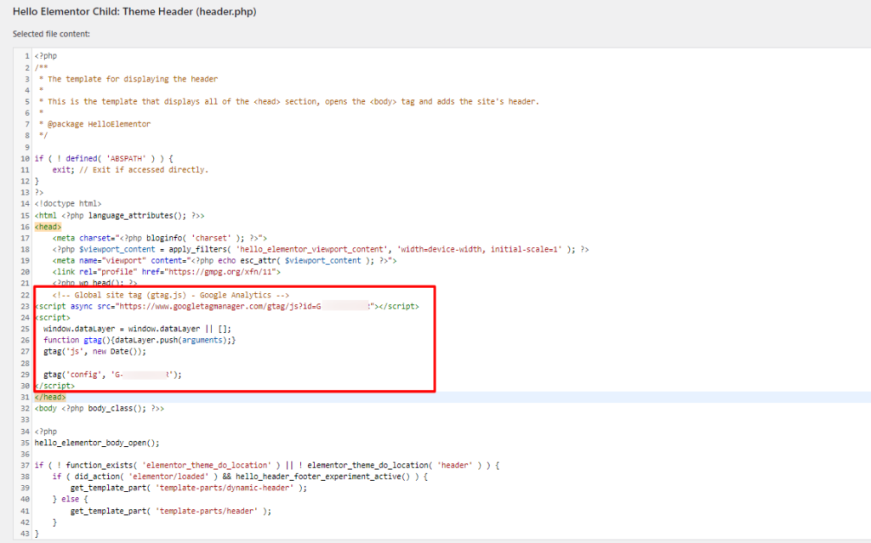871x543 pixels.
Task: Click line number 9 in the gutter
Action: [27, 147]
